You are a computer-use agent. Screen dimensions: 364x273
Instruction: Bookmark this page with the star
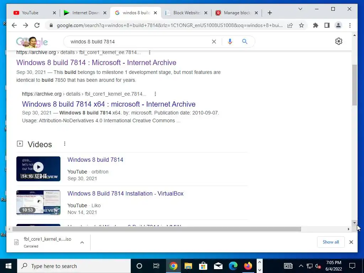pos(301,25)
